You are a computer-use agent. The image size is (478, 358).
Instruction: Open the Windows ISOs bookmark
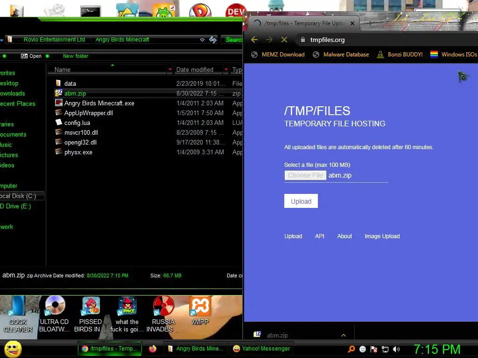point(454,55)
